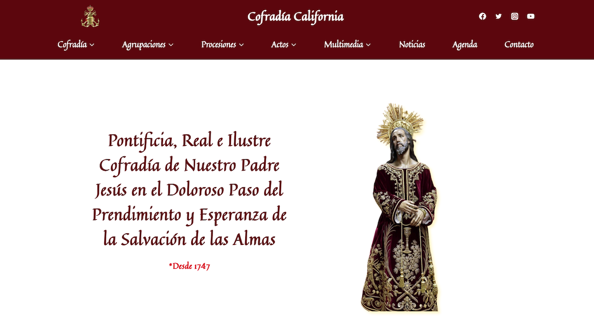Open the YouTube social icon

[x=531, y=16]
